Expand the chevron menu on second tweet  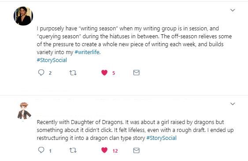pos(233,104)
